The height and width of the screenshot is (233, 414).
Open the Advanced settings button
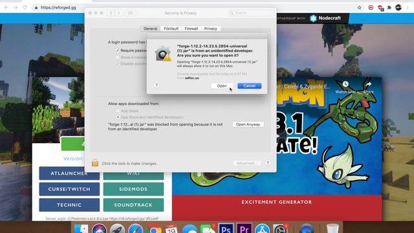246,163
